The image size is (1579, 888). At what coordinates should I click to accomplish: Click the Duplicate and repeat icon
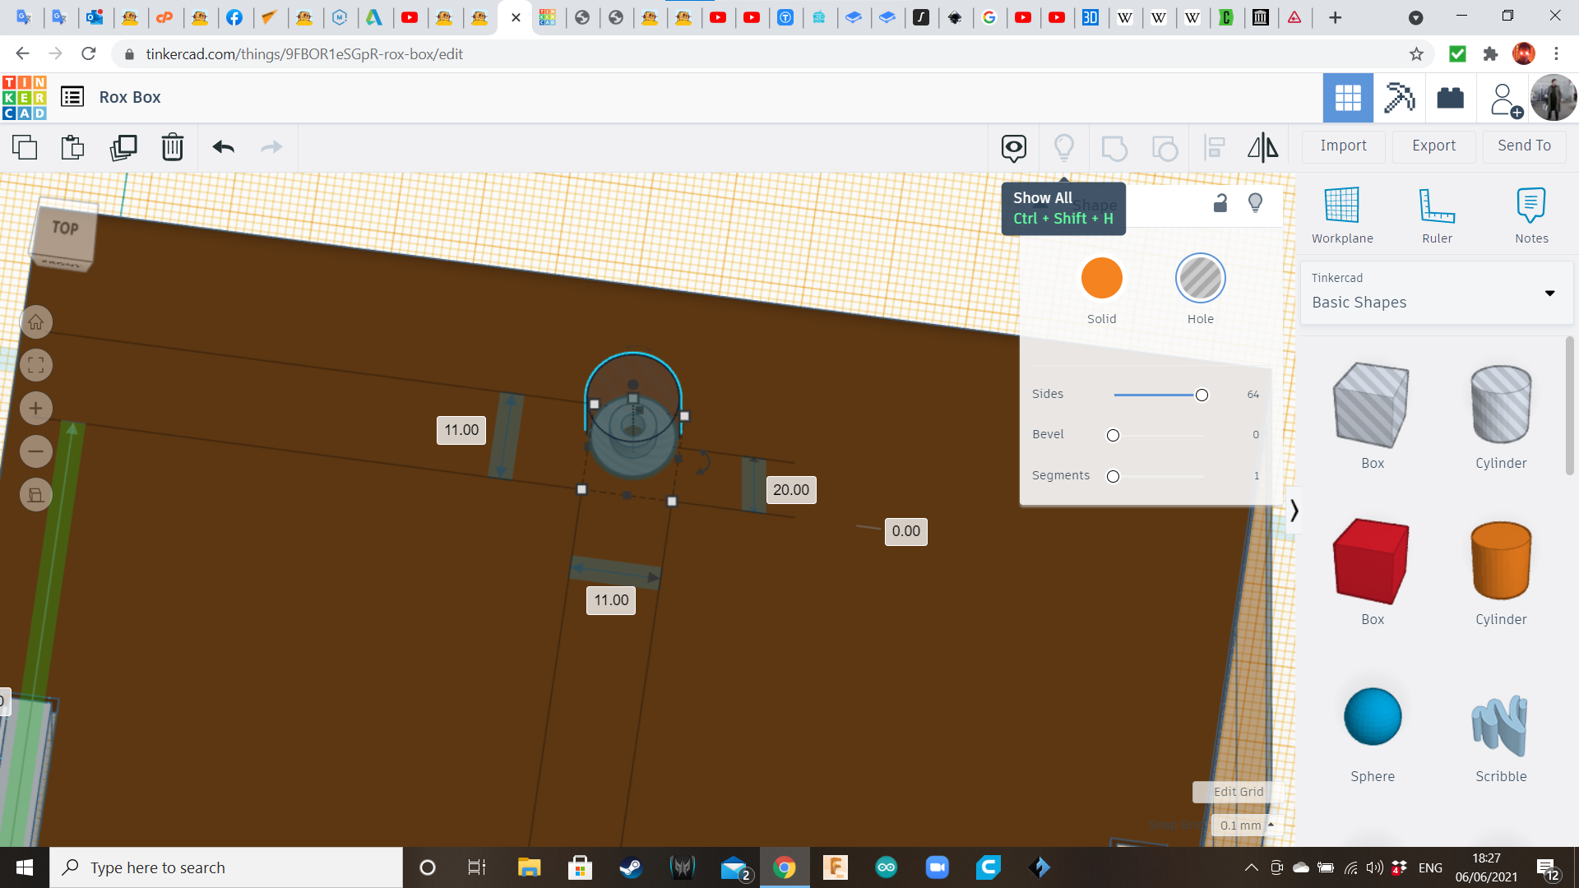123,147
